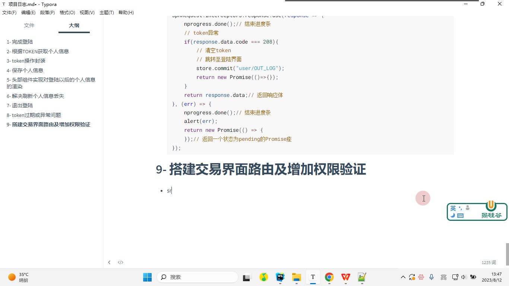509x286 pixels.
Task: Open the 编辑(E) menu
Action: 28,13
